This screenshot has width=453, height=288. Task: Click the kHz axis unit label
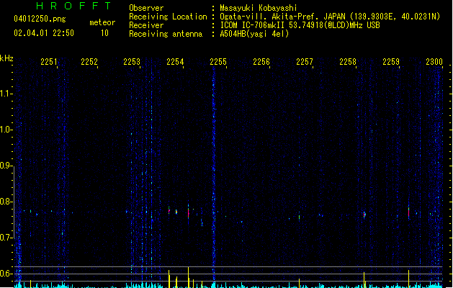tap(6, 58)
